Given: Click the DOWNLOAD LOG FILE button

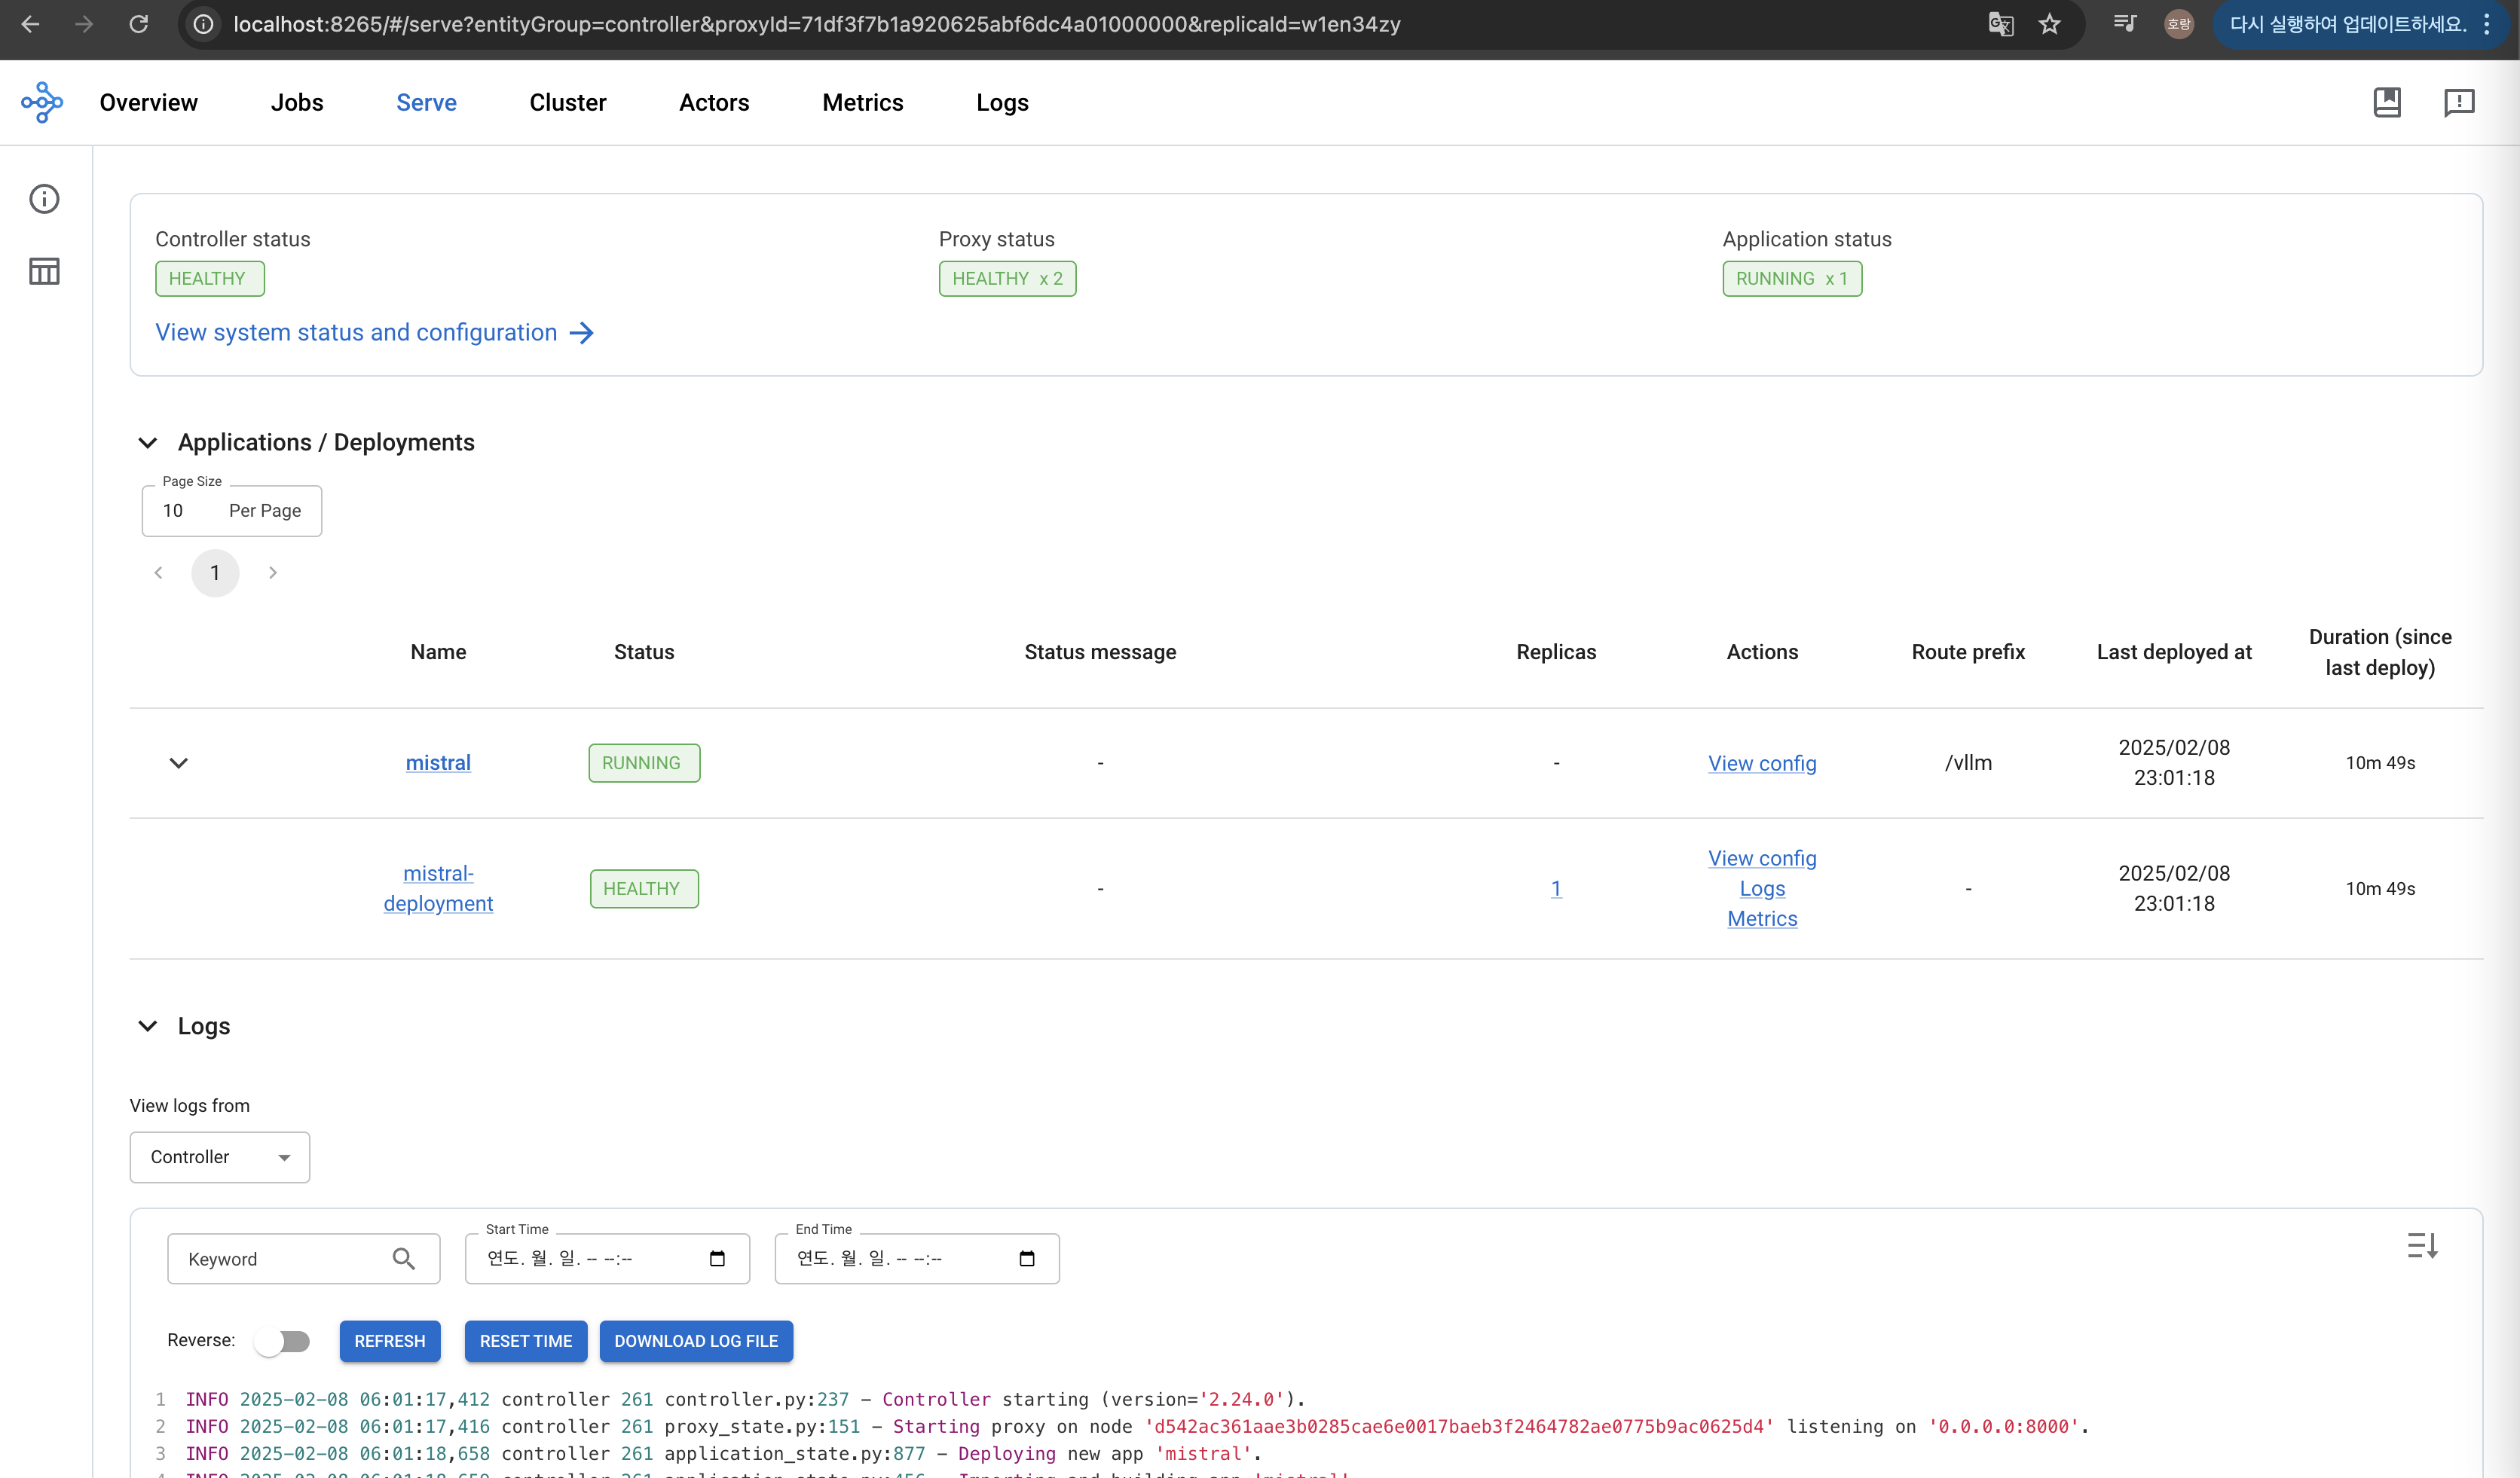Looking at the screenshot, I should (x=696, y=1341).
